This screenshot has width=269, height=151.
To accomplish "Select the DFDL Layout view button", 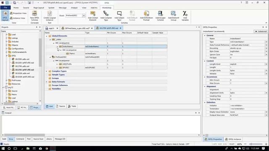I will pyautogui.click(x=5, y=16).
